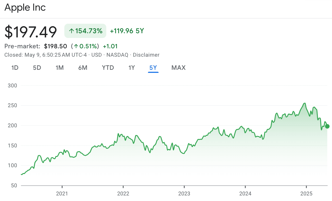Open the MAX historical view
Image resolution: width=332 pixels, height=201 pixels.
(x=178, y=68)
